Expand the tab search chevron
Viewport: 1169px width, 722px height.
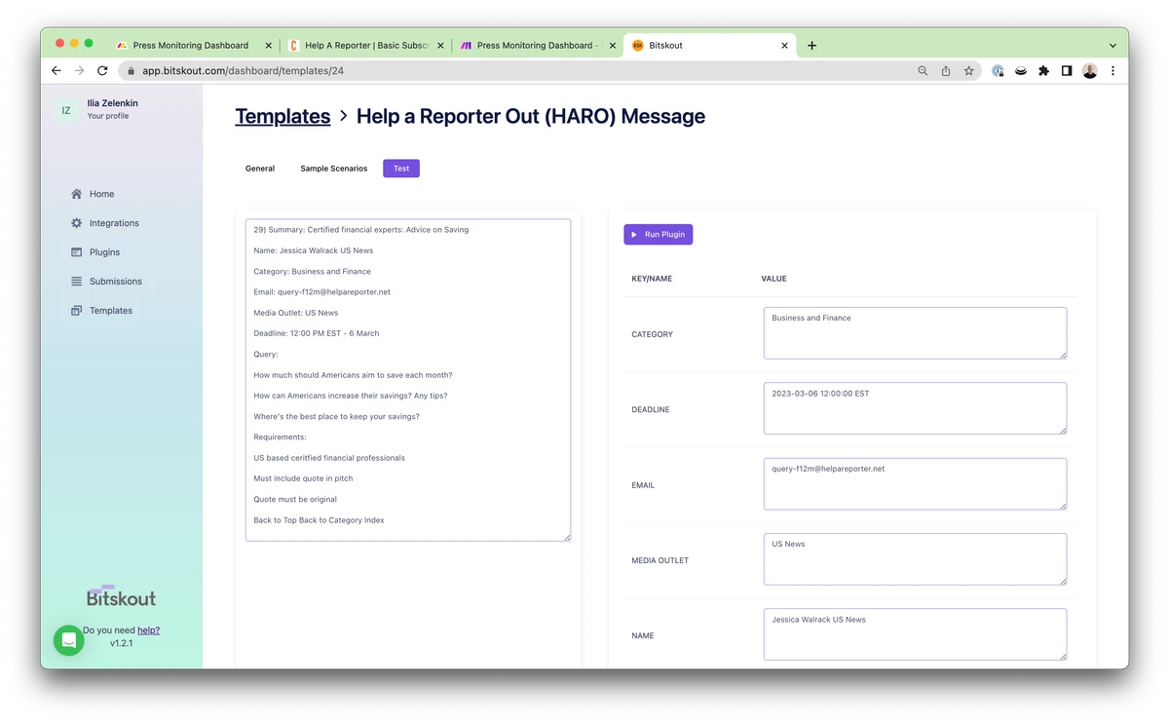(x=1112, y=45)
